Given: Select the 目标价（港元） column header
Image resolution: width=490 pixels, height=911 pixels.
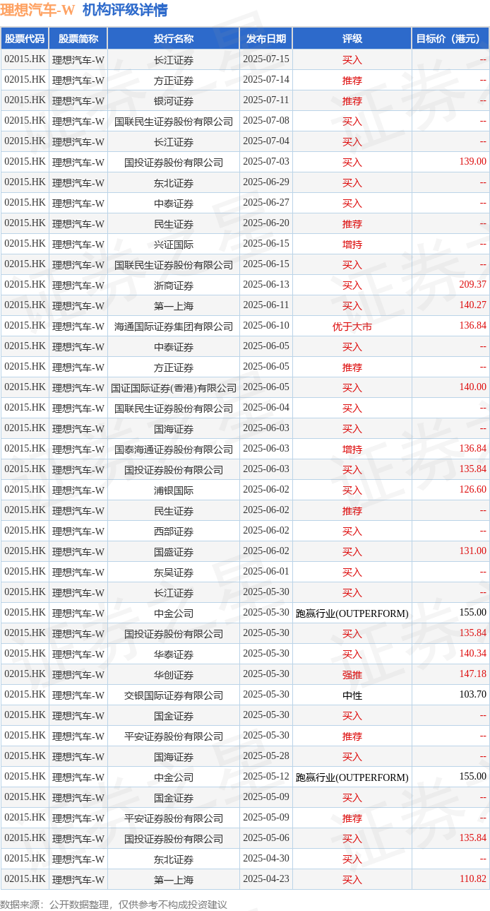Looking at the screenshot, I should point(450,39).
